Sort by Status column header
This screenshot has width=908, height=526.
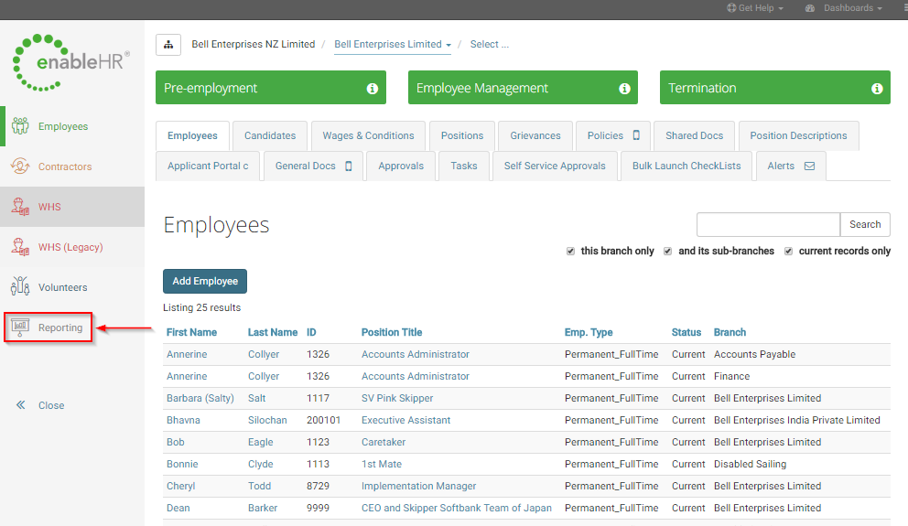point(686,333)
